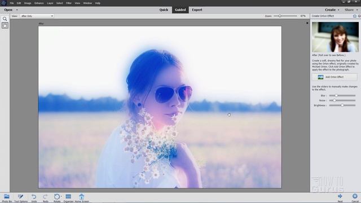This screenshot has width=361, height=203.
Task: Open the Filter menu
Action: click(x=69, y=3)
